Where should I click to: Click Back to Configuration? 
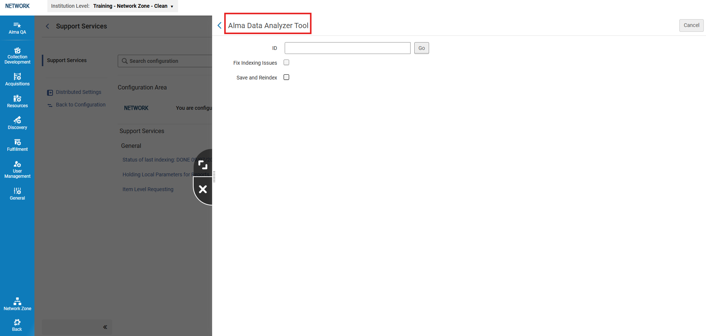point(80,105)
